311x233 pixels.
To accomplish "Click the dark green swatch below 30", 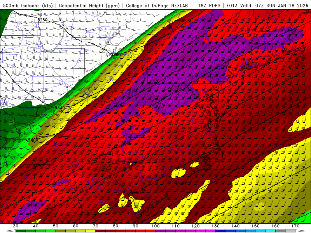I will click(21, 231).
